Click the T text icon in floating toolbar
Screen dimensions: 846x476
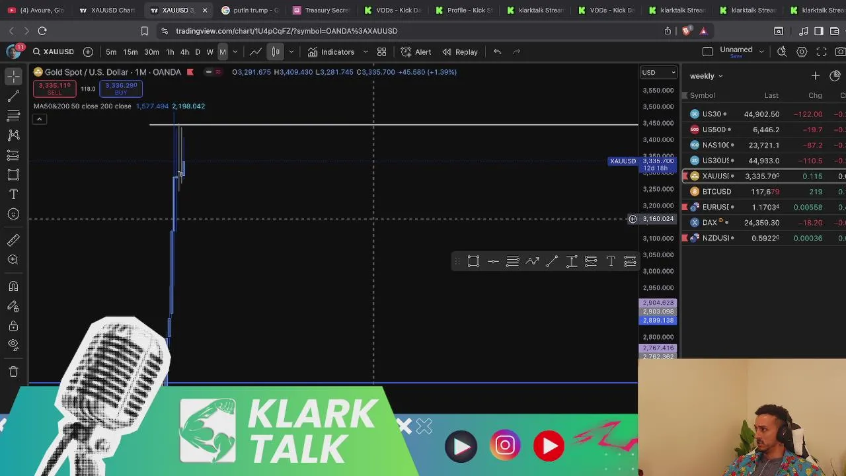[611, 262]
